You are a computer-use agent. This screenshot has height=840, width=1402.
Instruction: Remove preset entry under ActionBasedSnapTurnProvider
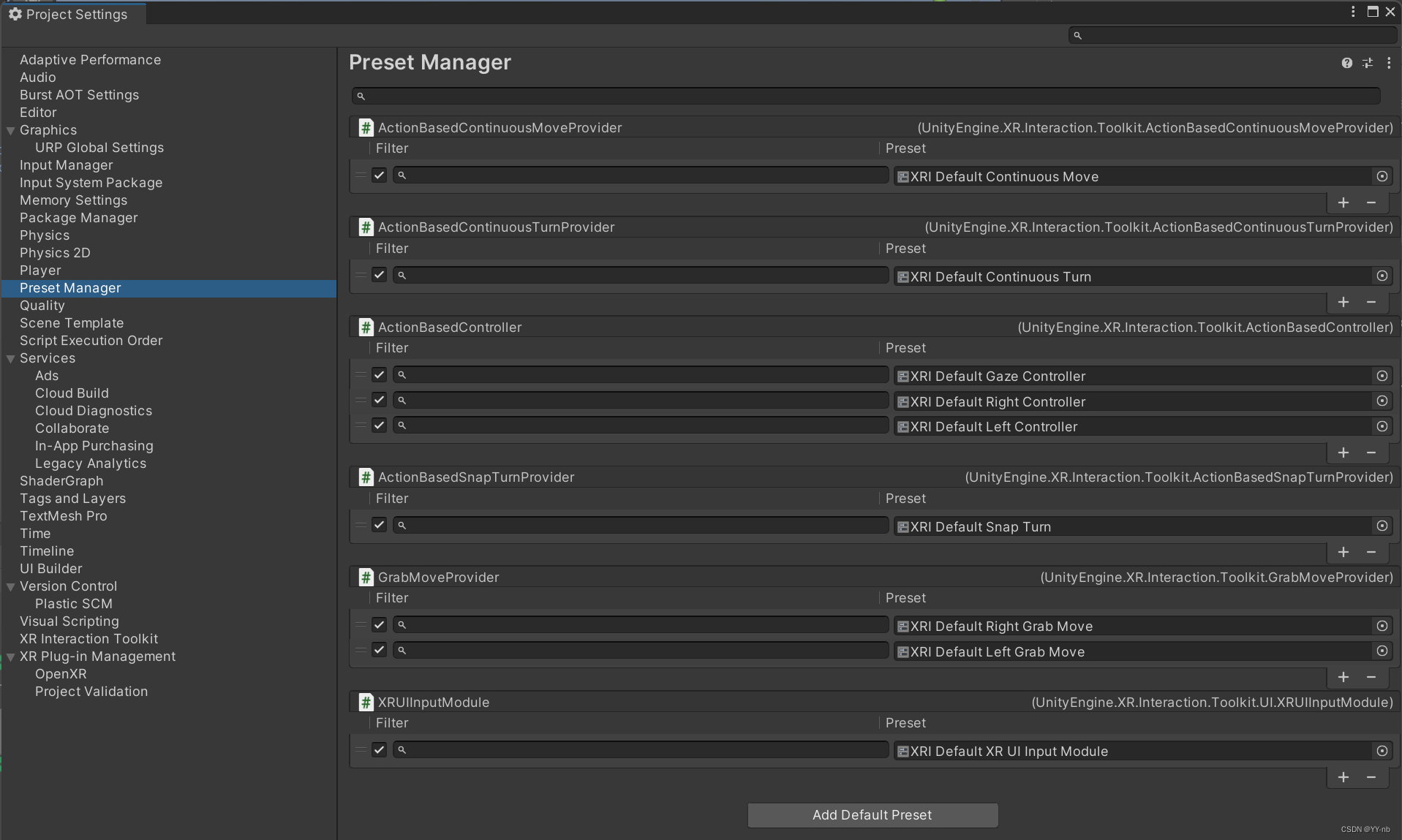point(1371,552)
